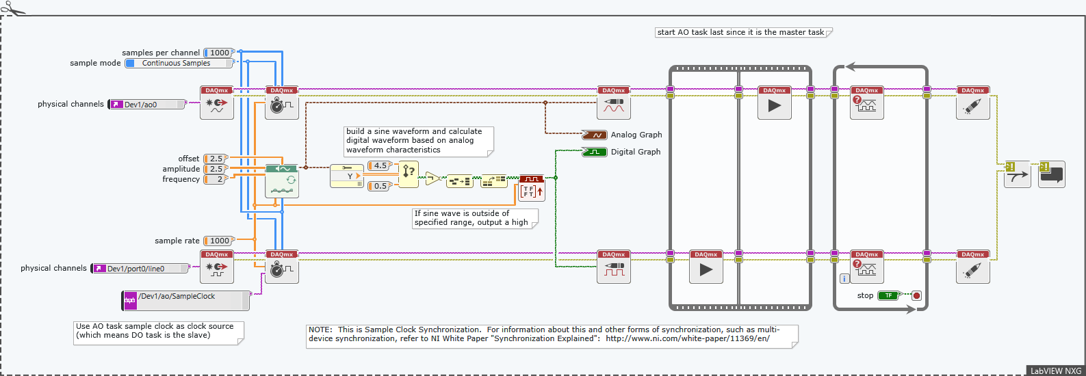Open the /Dev1/ao/SampleClock terminal selector

pyautogui.click(x=186, y=301)
